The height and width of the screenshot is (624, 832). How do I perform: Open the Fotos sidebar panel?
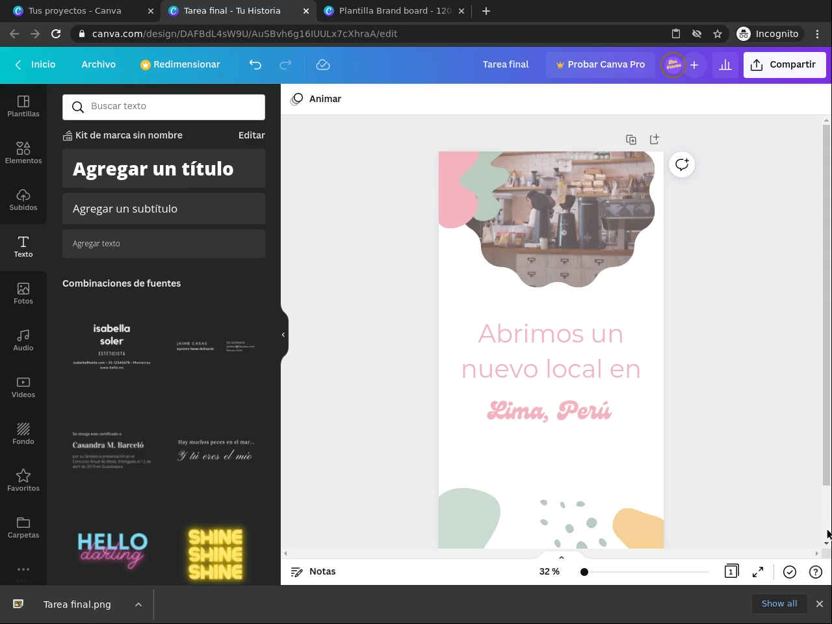tap(23, 294)
